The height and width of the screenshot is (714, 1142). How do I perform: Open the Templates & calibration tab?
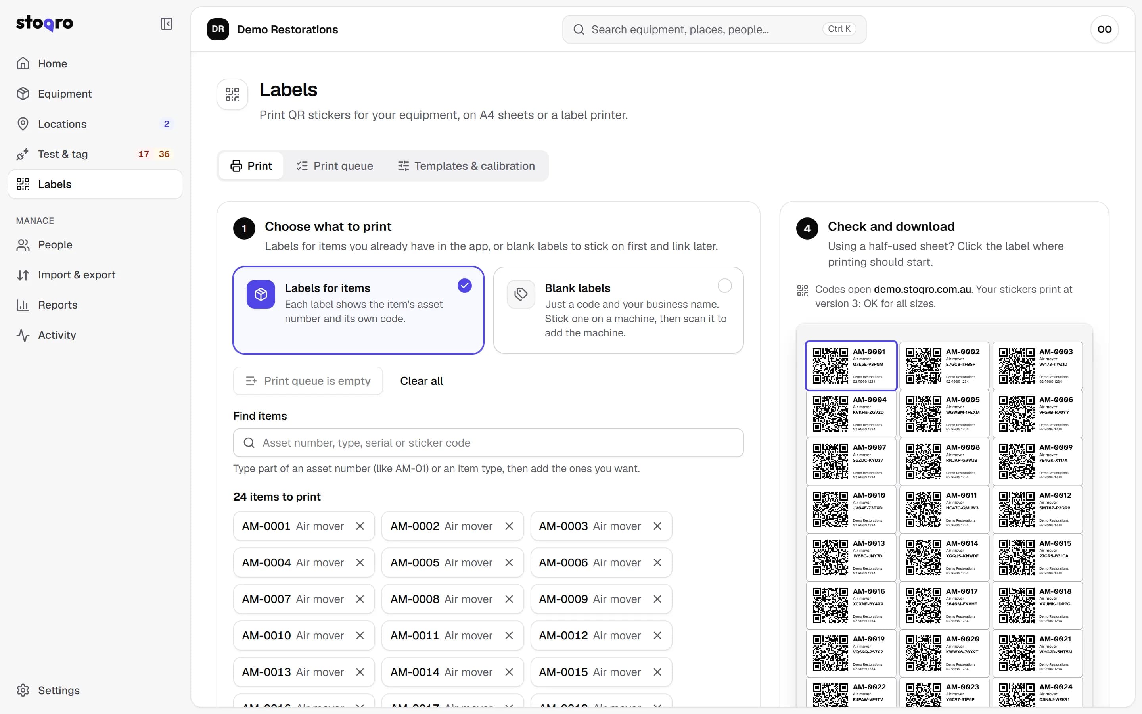pyautogui.click(x=466, y=166)
